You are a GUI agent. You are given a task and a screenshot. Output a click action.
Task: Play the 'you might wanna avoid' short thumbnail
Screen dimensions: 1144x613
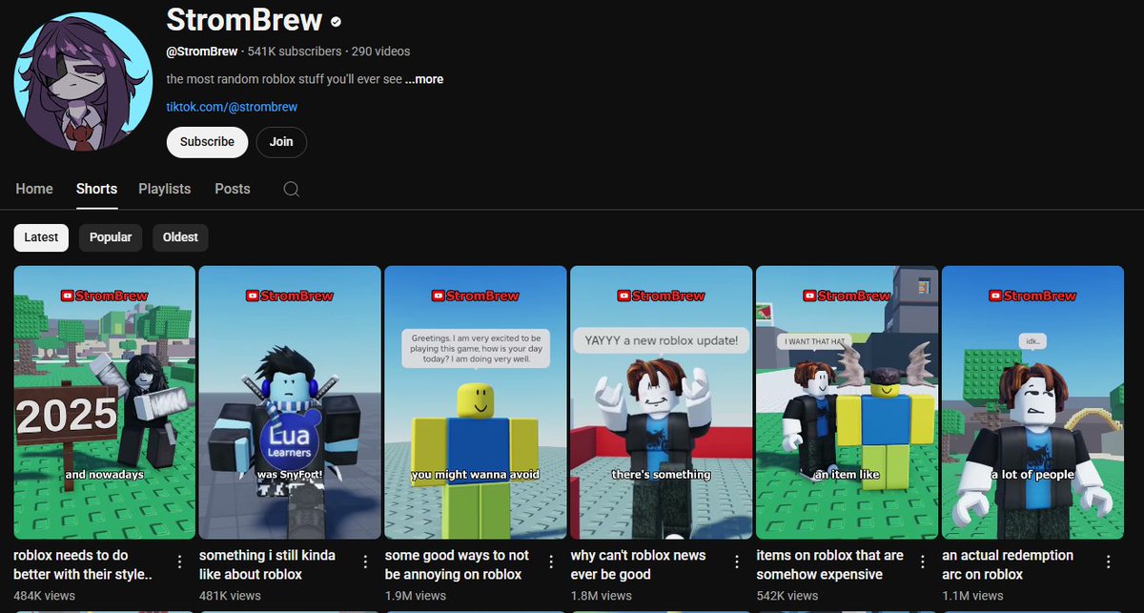[x=476, y=402]
